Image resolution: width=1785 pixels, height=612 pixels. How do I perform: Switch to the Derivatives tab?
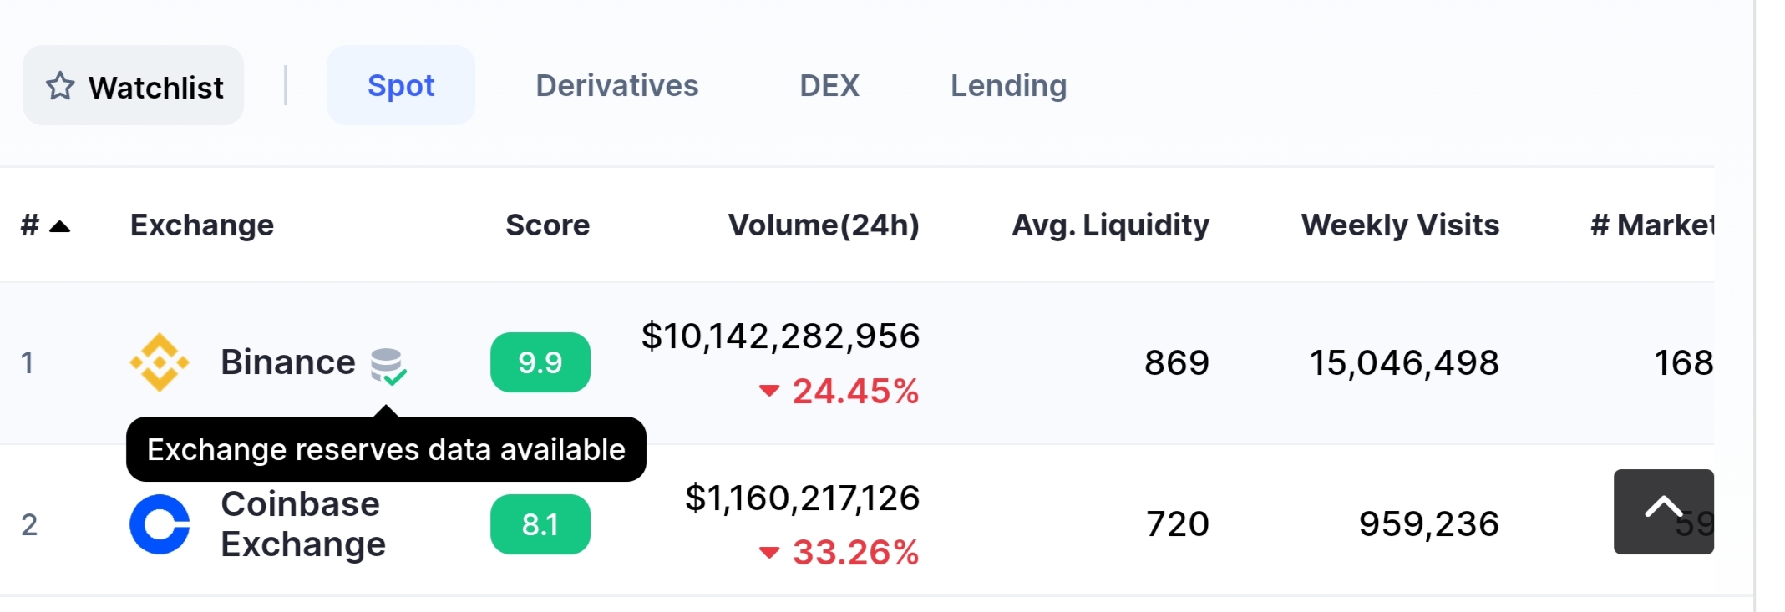coord(617,85)
